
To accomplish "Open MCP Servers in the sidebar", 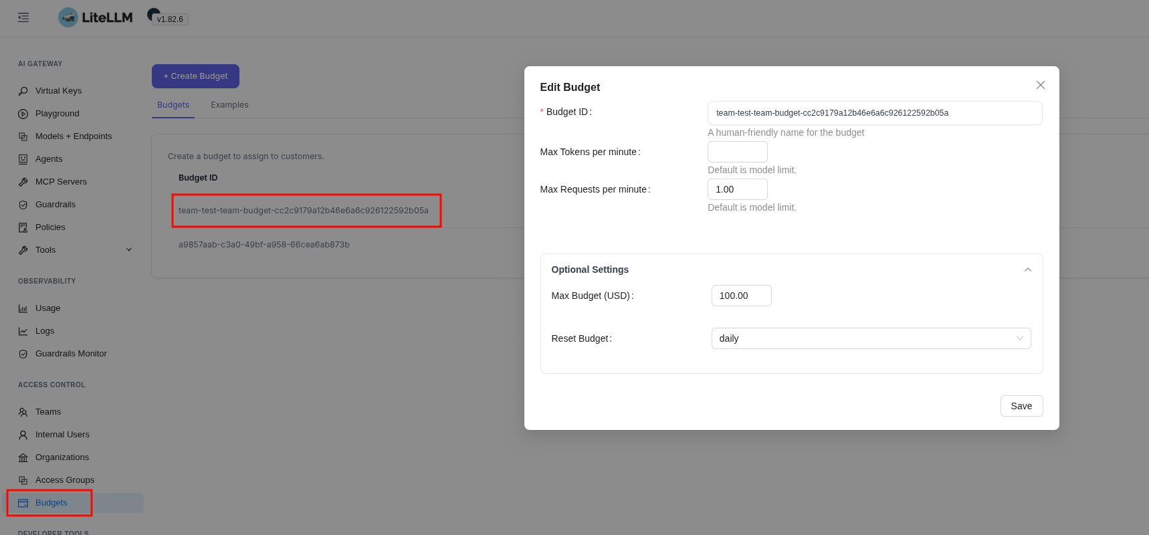I will [x=61, y=182].
